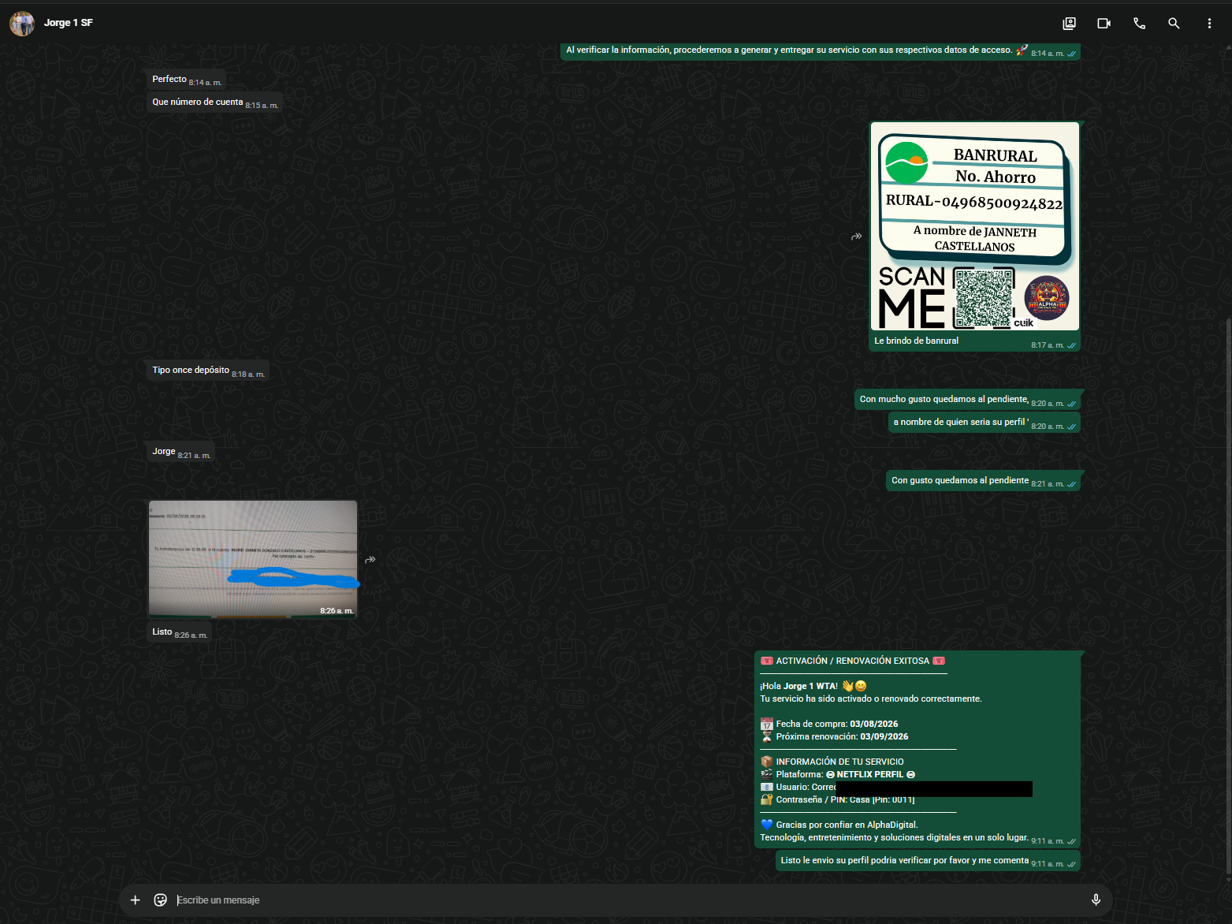Click the 'Gracias por confiar en AlphaDigital' line
The height and width of the screenshot is (924, 1232).
click(839, 825)
